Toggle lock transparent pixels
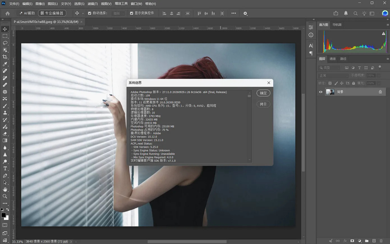Image resolution: width=390 pixels, height=244 pixels. [x=330, y=83]
